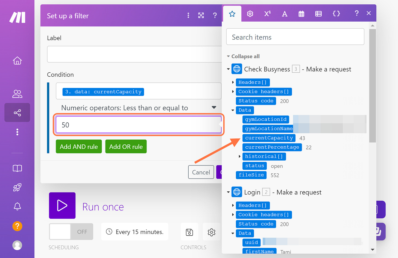398x258 pixels.
Task: Select currentPercentage item
Action: coord(272,147)
